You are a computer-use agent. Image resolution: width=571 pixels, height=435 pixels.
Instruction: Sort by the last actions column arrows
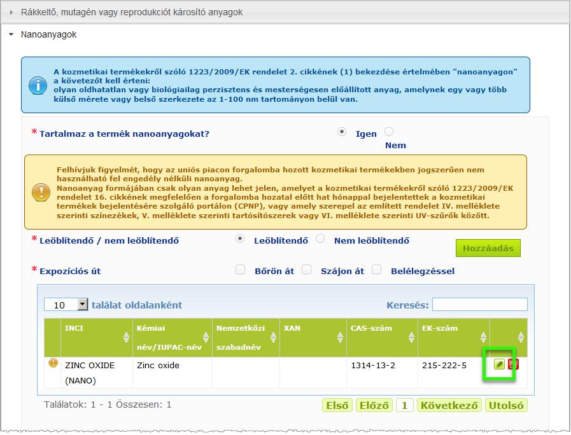(521, 338)
